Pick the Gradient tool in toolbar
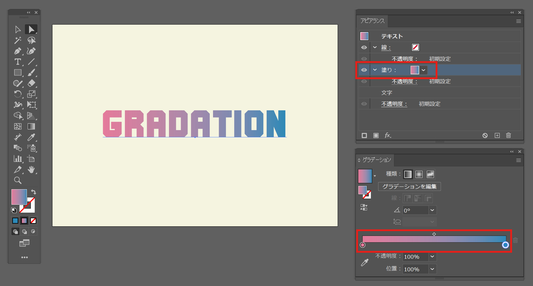 31,127
